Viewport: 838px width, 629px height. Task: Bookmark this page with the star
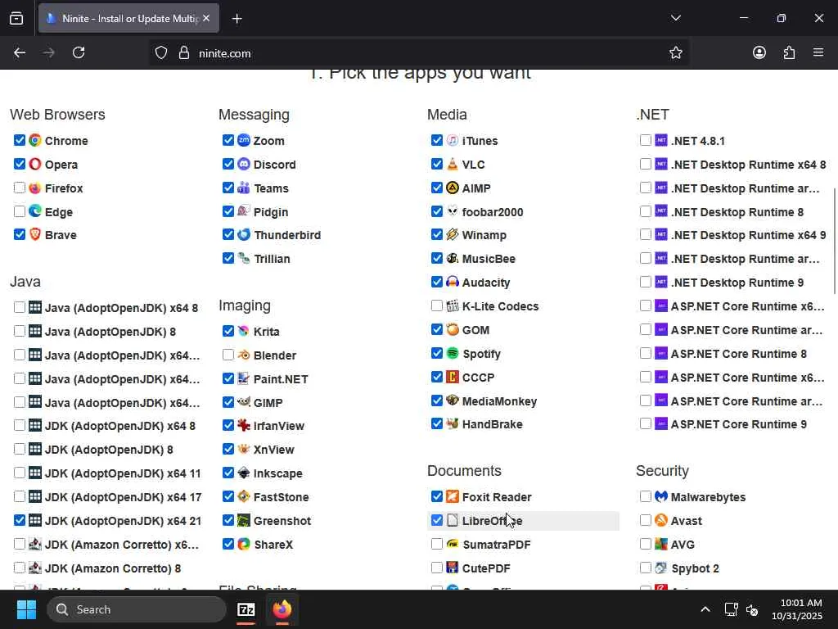pyautogui.click(x=675, y=52)
